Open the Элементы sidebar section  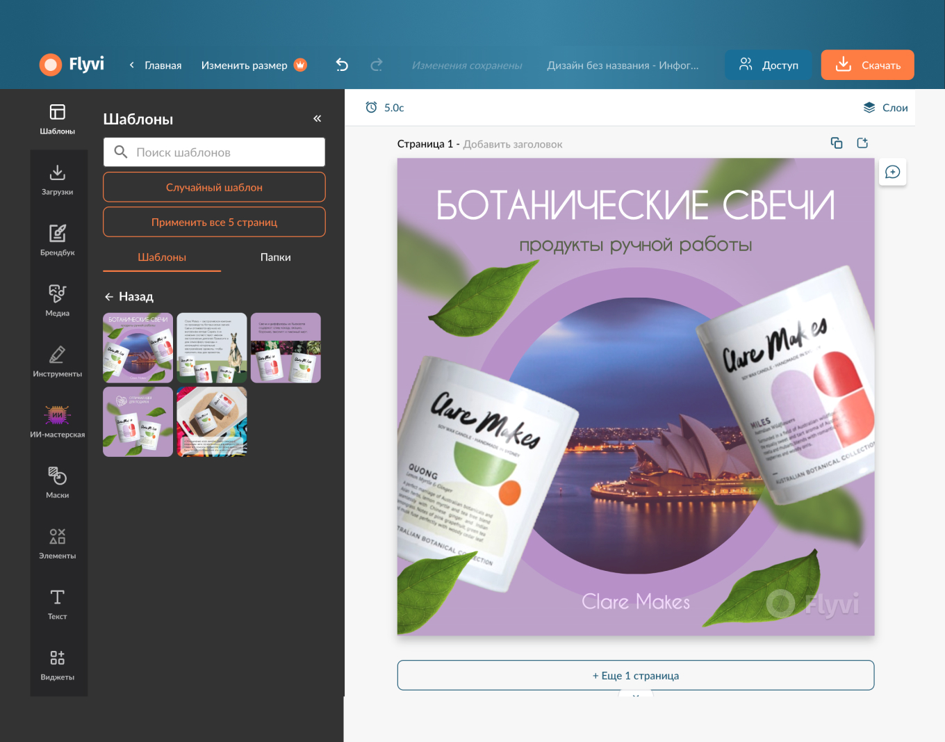[58, 543]
